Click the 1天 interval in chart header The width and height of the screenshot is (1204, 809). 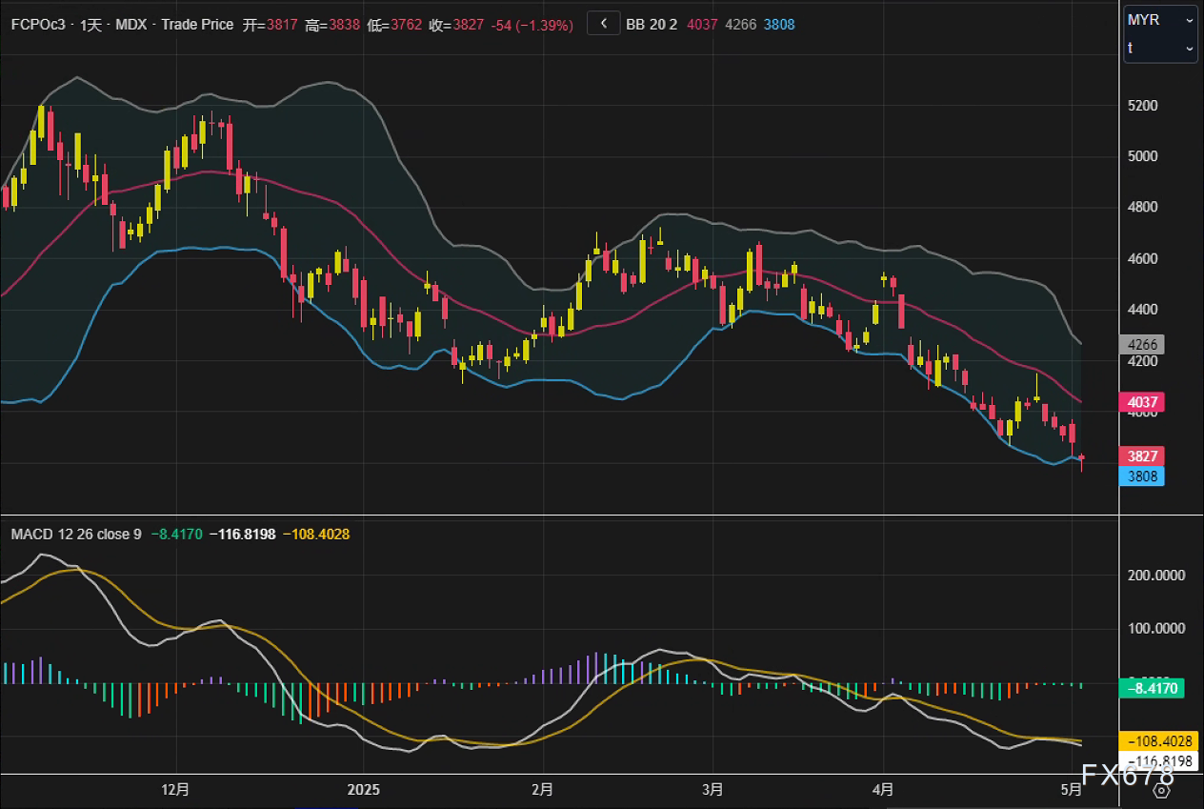(x=93, y=25)
